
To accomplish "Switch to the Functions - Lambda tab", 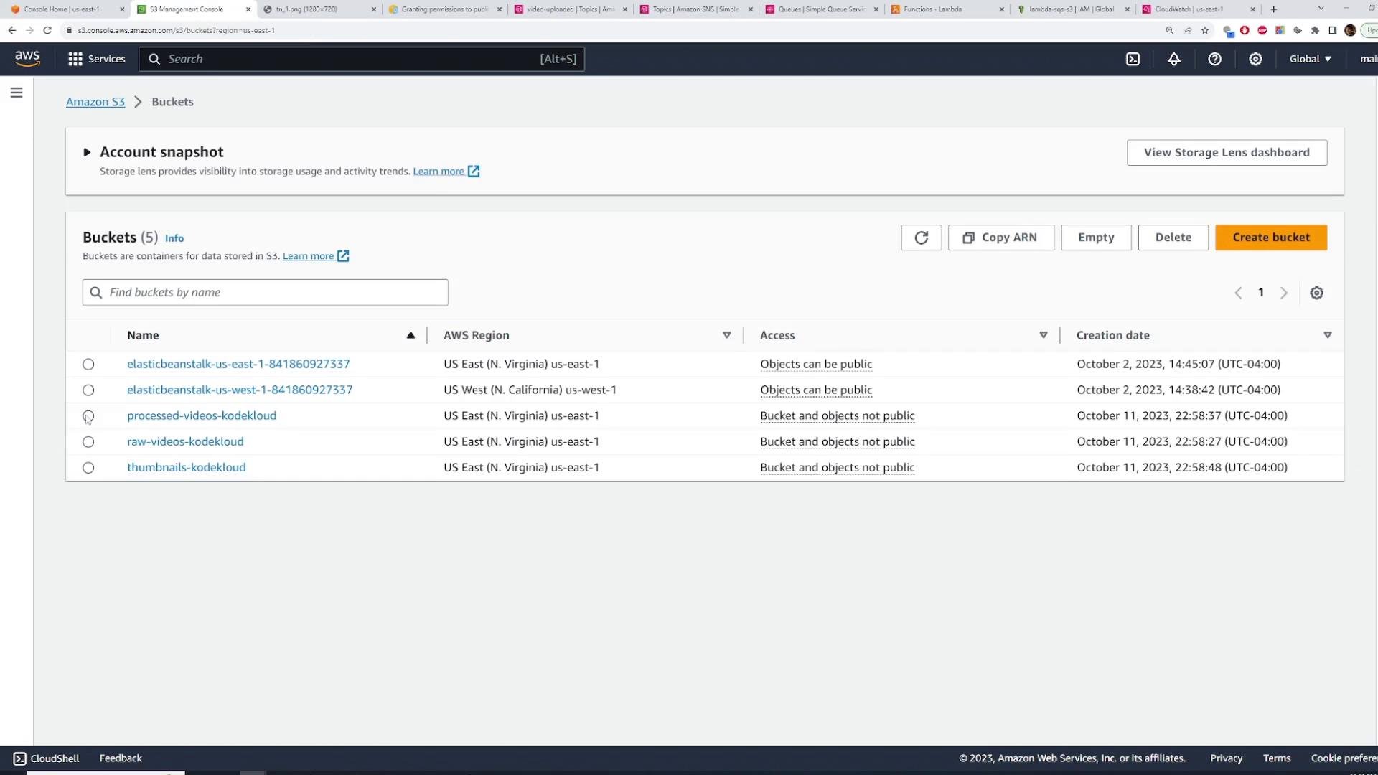I will [x=947, y=9].
